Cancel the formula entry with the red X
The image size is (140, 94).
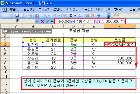[42, 21]
